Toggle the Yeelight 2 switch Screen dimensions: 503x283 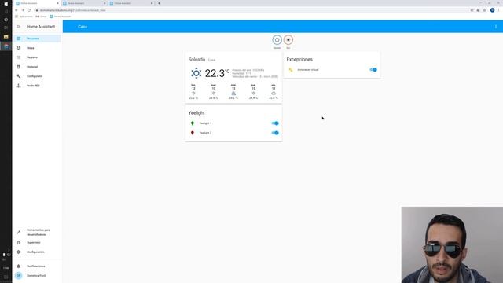click(275, 133)
